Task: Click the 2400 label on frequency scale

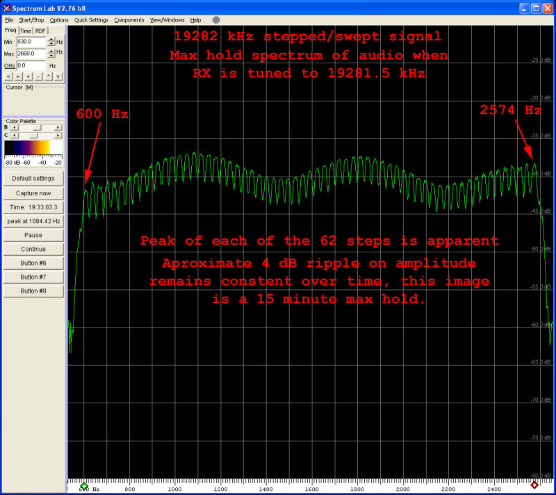Action: [x=494, y=489]
